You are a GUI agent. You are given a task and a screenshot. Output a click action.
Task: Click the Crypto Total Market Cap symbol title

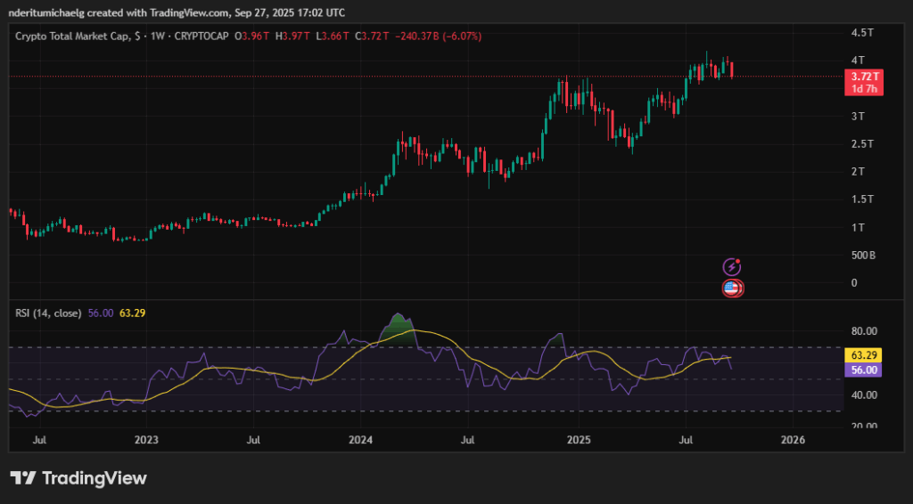click(71, 36)
